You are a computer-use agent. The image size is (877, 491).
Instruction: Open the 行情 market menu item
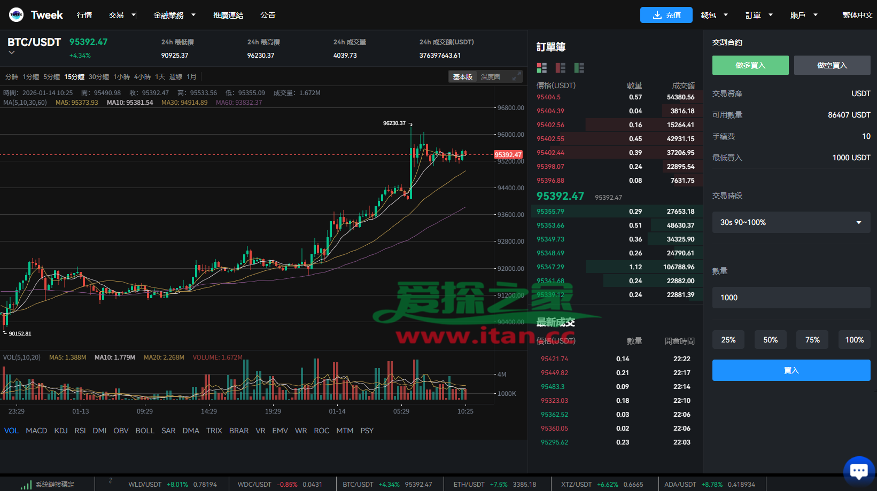click(x=84, y=15)
